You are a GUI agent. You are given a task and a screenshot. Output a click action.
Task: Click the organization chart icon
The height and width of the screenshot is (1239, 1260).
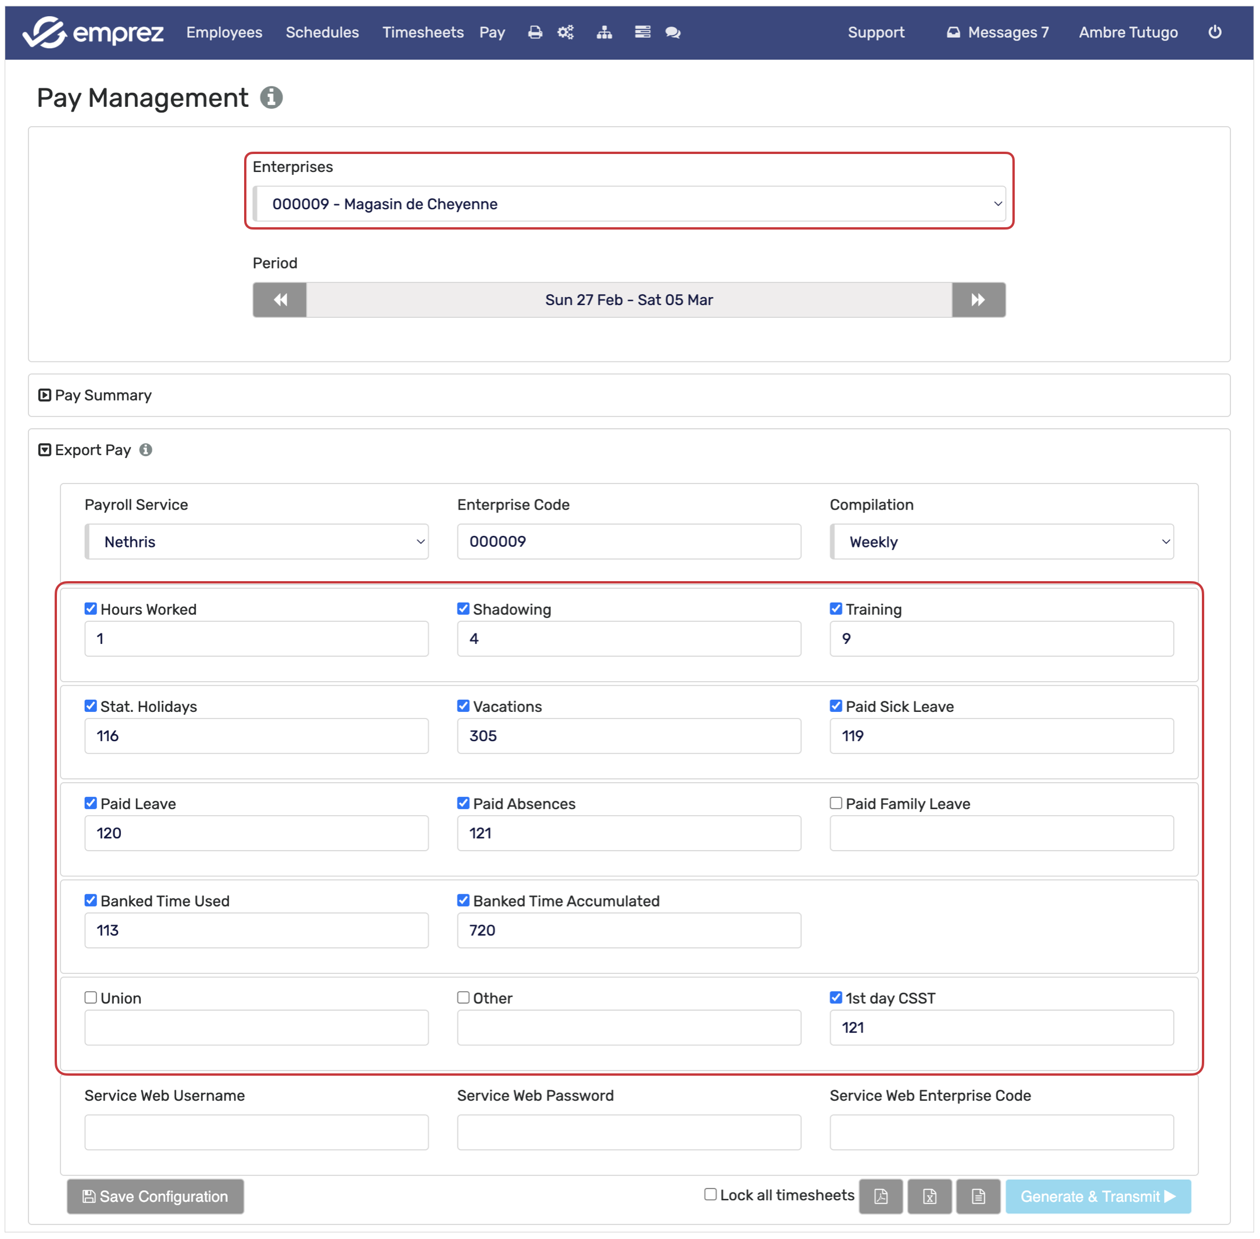click(604, 33)
